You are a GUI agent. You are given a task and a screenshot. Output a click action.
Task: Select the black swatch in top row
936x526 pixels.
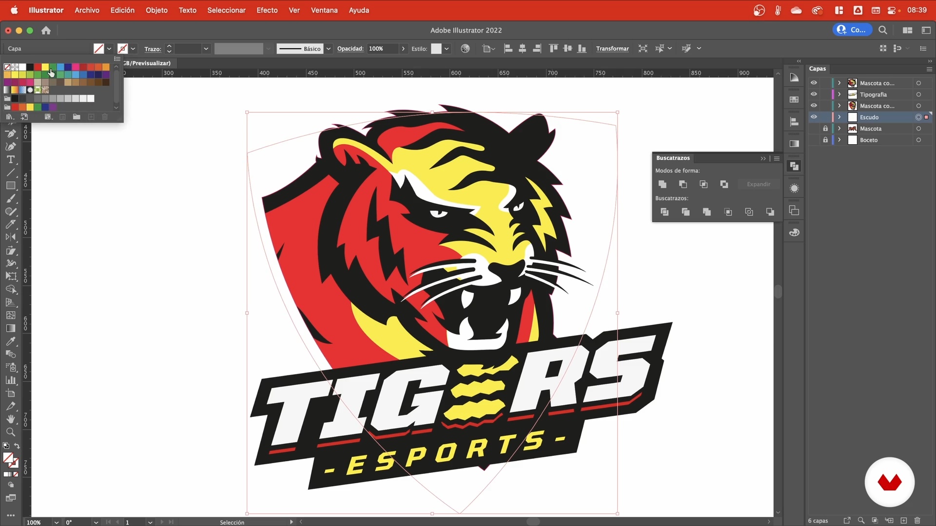(x=30, y=67)
